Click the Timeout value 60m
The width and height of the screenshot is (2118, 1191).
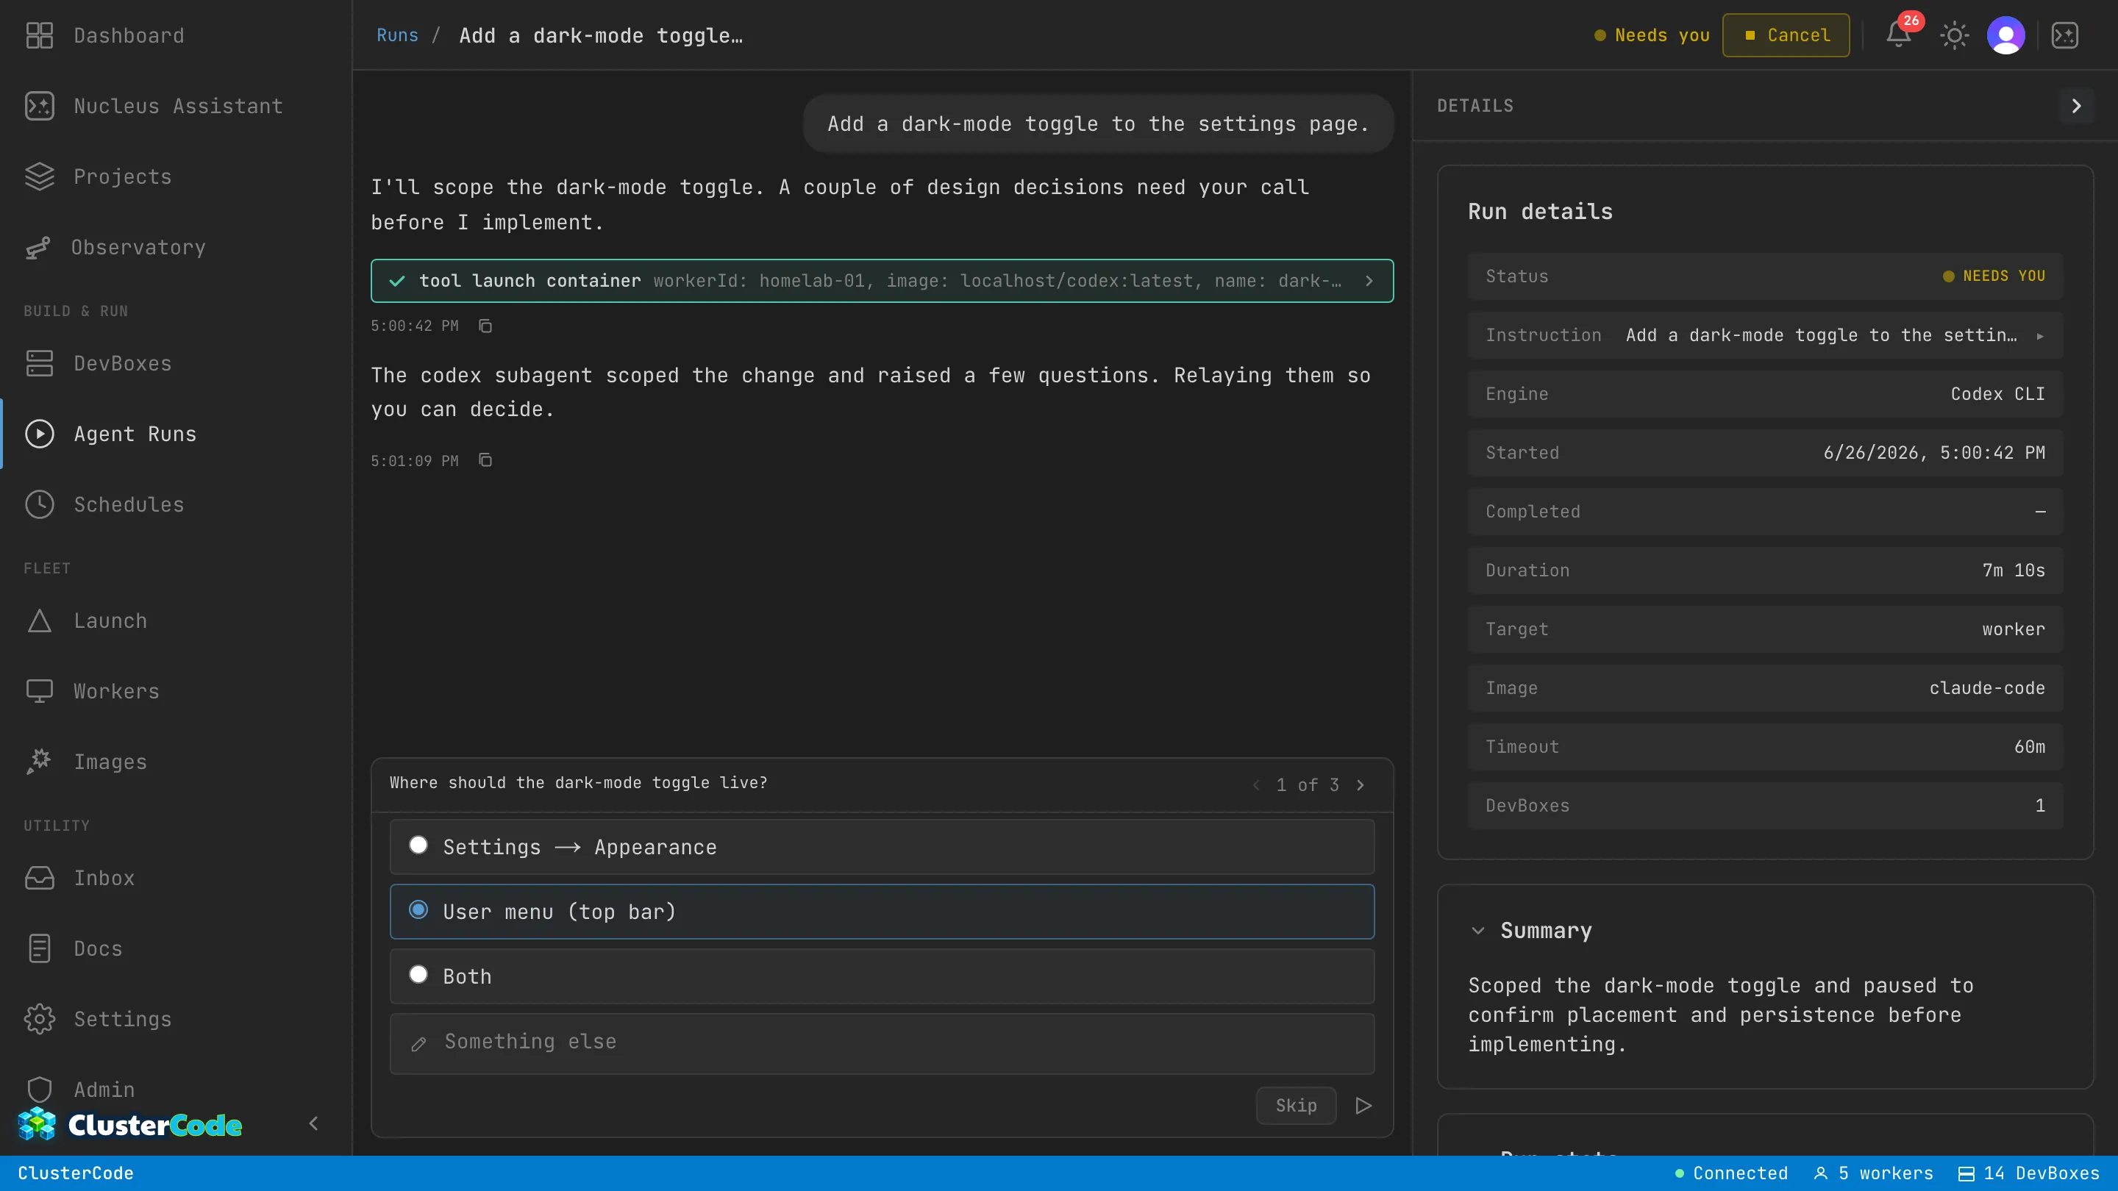2029,747
